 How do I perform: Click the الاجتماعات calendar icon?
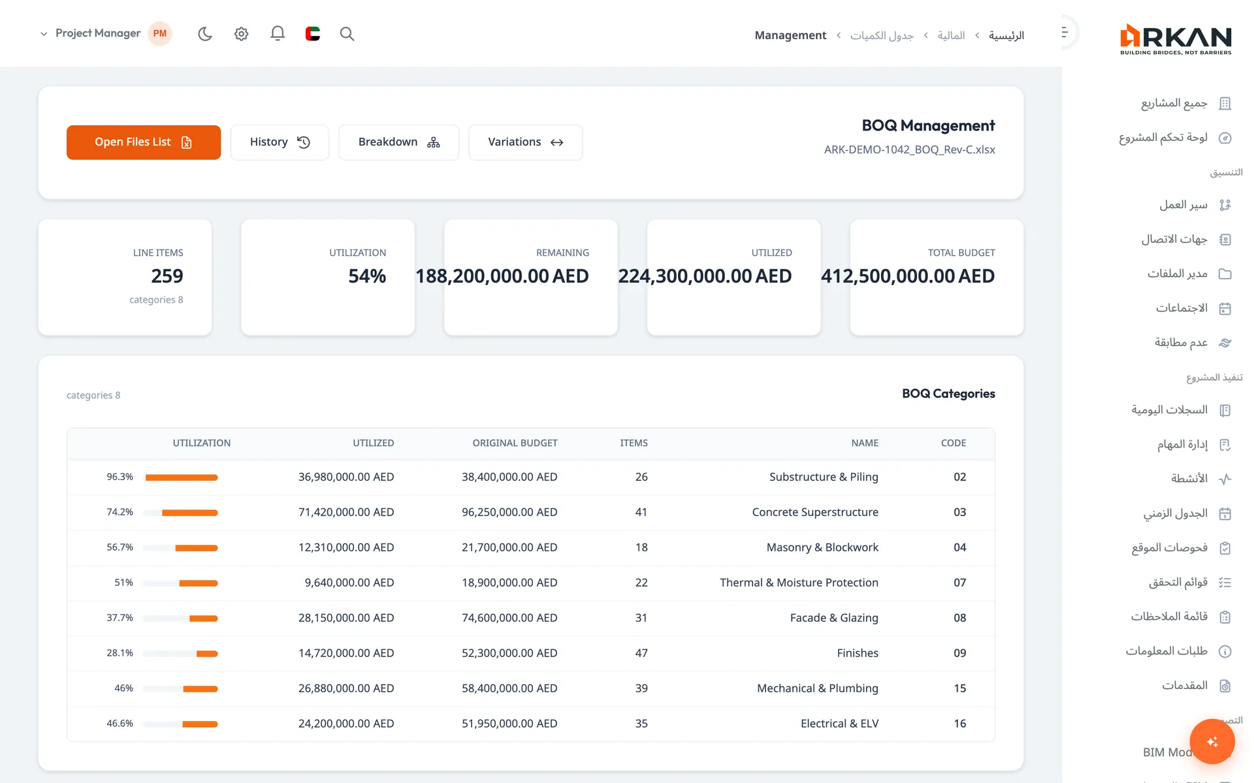tap(1225, 309)
